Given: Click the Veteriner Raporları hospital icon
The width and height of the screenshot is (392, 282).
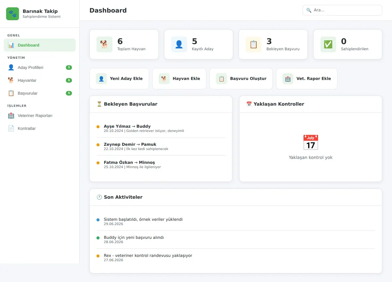Looking at the screenshot, I should pos(11,116).
